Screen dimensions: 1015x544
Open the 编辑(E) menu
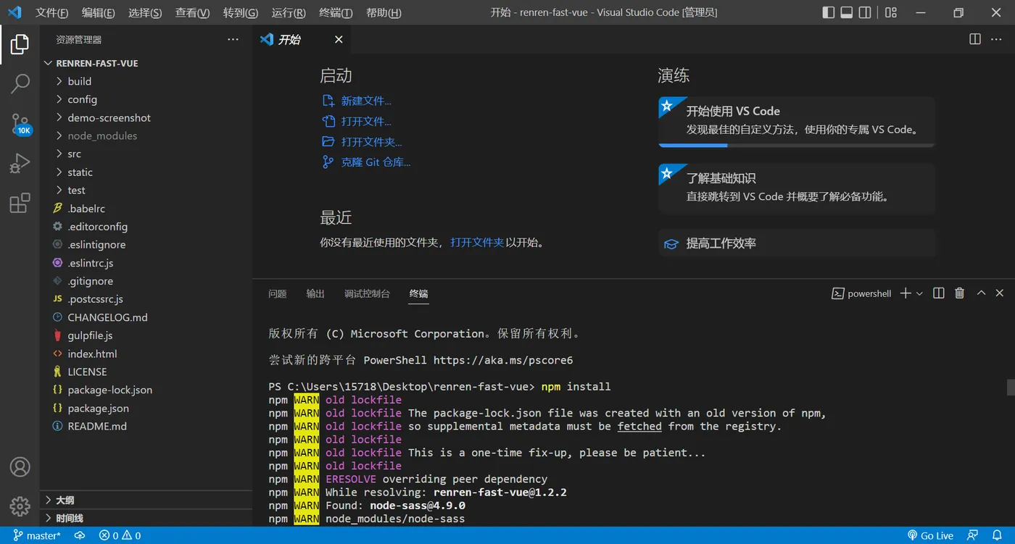pos(98,12)
